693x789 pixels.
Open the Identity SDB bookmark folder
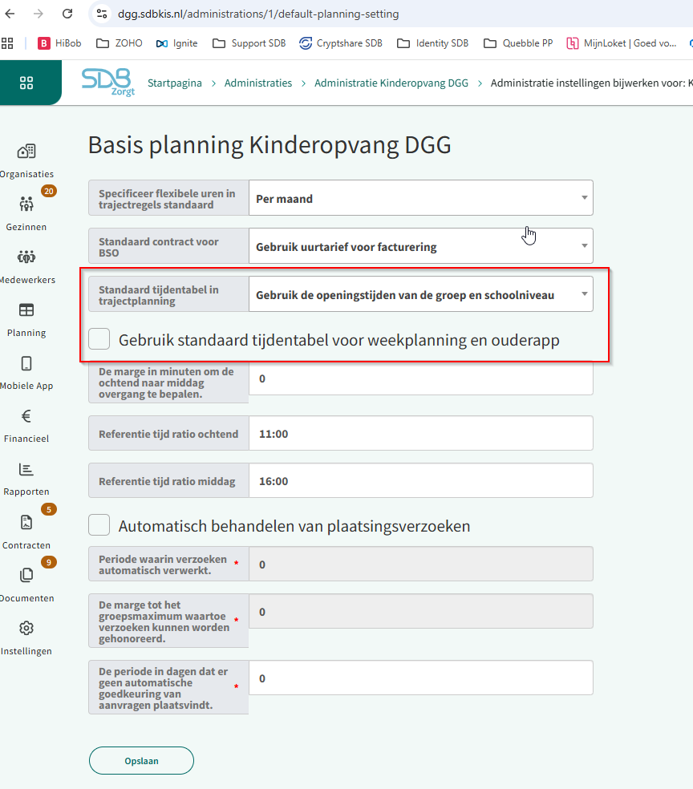coord(433,43)
